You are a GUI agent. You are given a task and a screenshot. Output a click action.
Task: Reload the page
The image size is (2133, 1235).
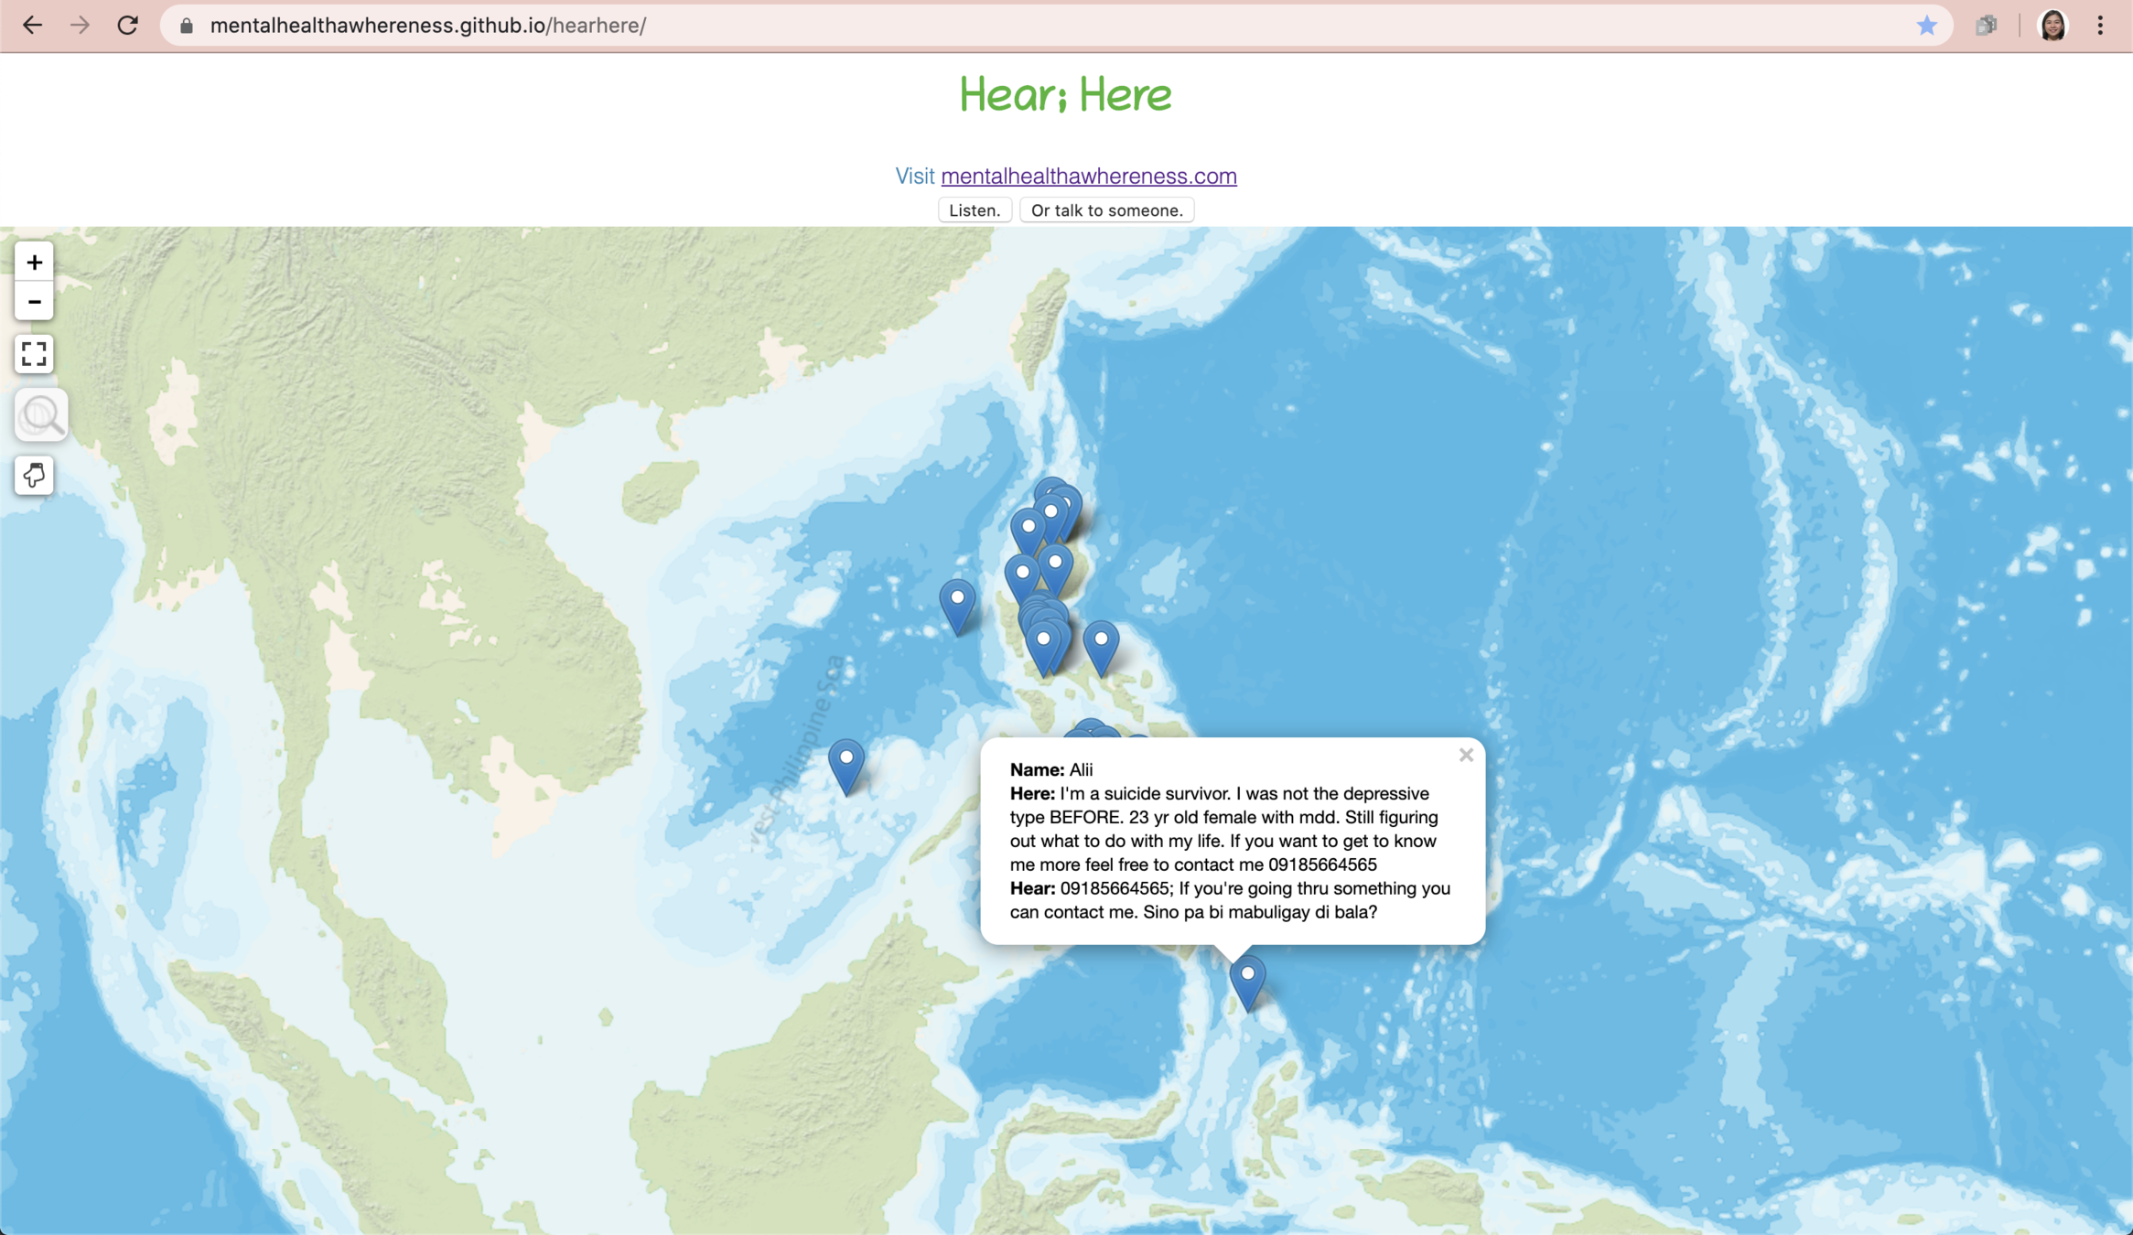coord(128,26)
